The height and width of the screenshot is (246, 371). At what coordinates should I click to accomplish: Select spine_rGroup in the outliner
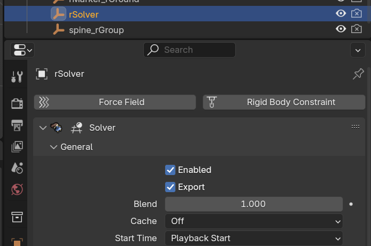[96, 30]
